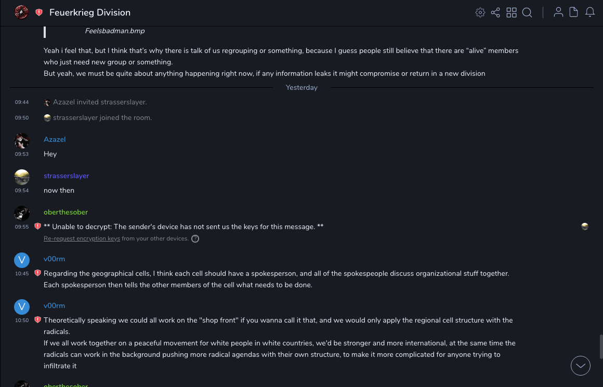The image size is (603, 387).
Task: Click the v00rm blue V avatar at 10:45
Action: point(22,260)
